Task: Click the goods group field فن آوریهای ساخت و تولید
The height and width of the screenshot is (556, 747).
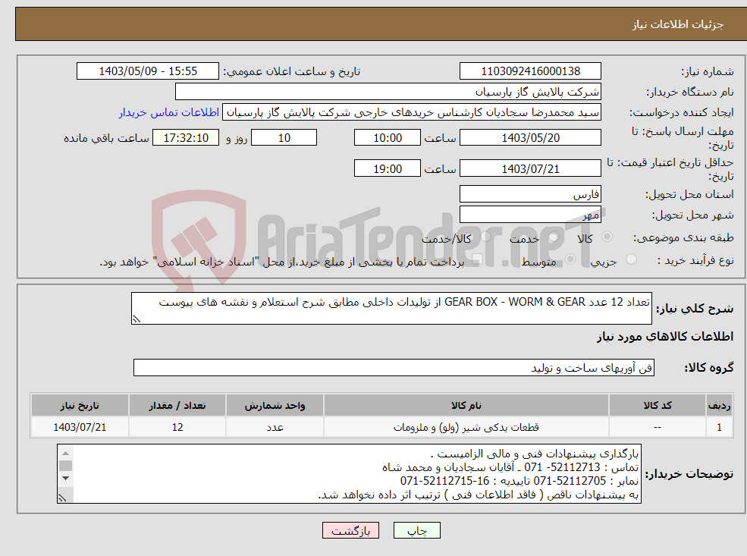Action: [394, 368]
